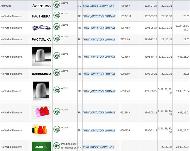190x151 pixels.
Task: Open the green АКТИБИО trademark thumbnail
Action: pyautogui.click(x=41, y=146)
